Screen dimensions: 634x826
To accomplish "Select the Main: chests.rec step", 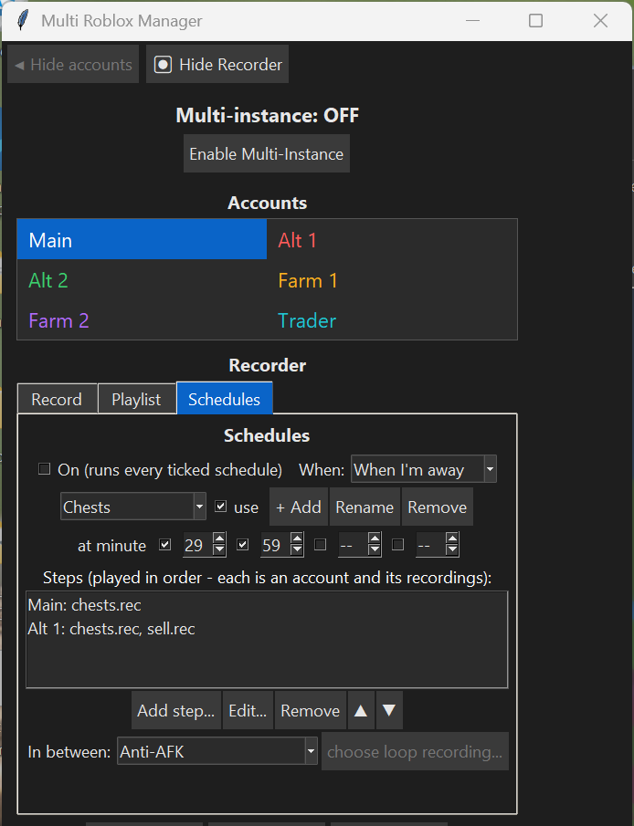I will pos(267,605).
